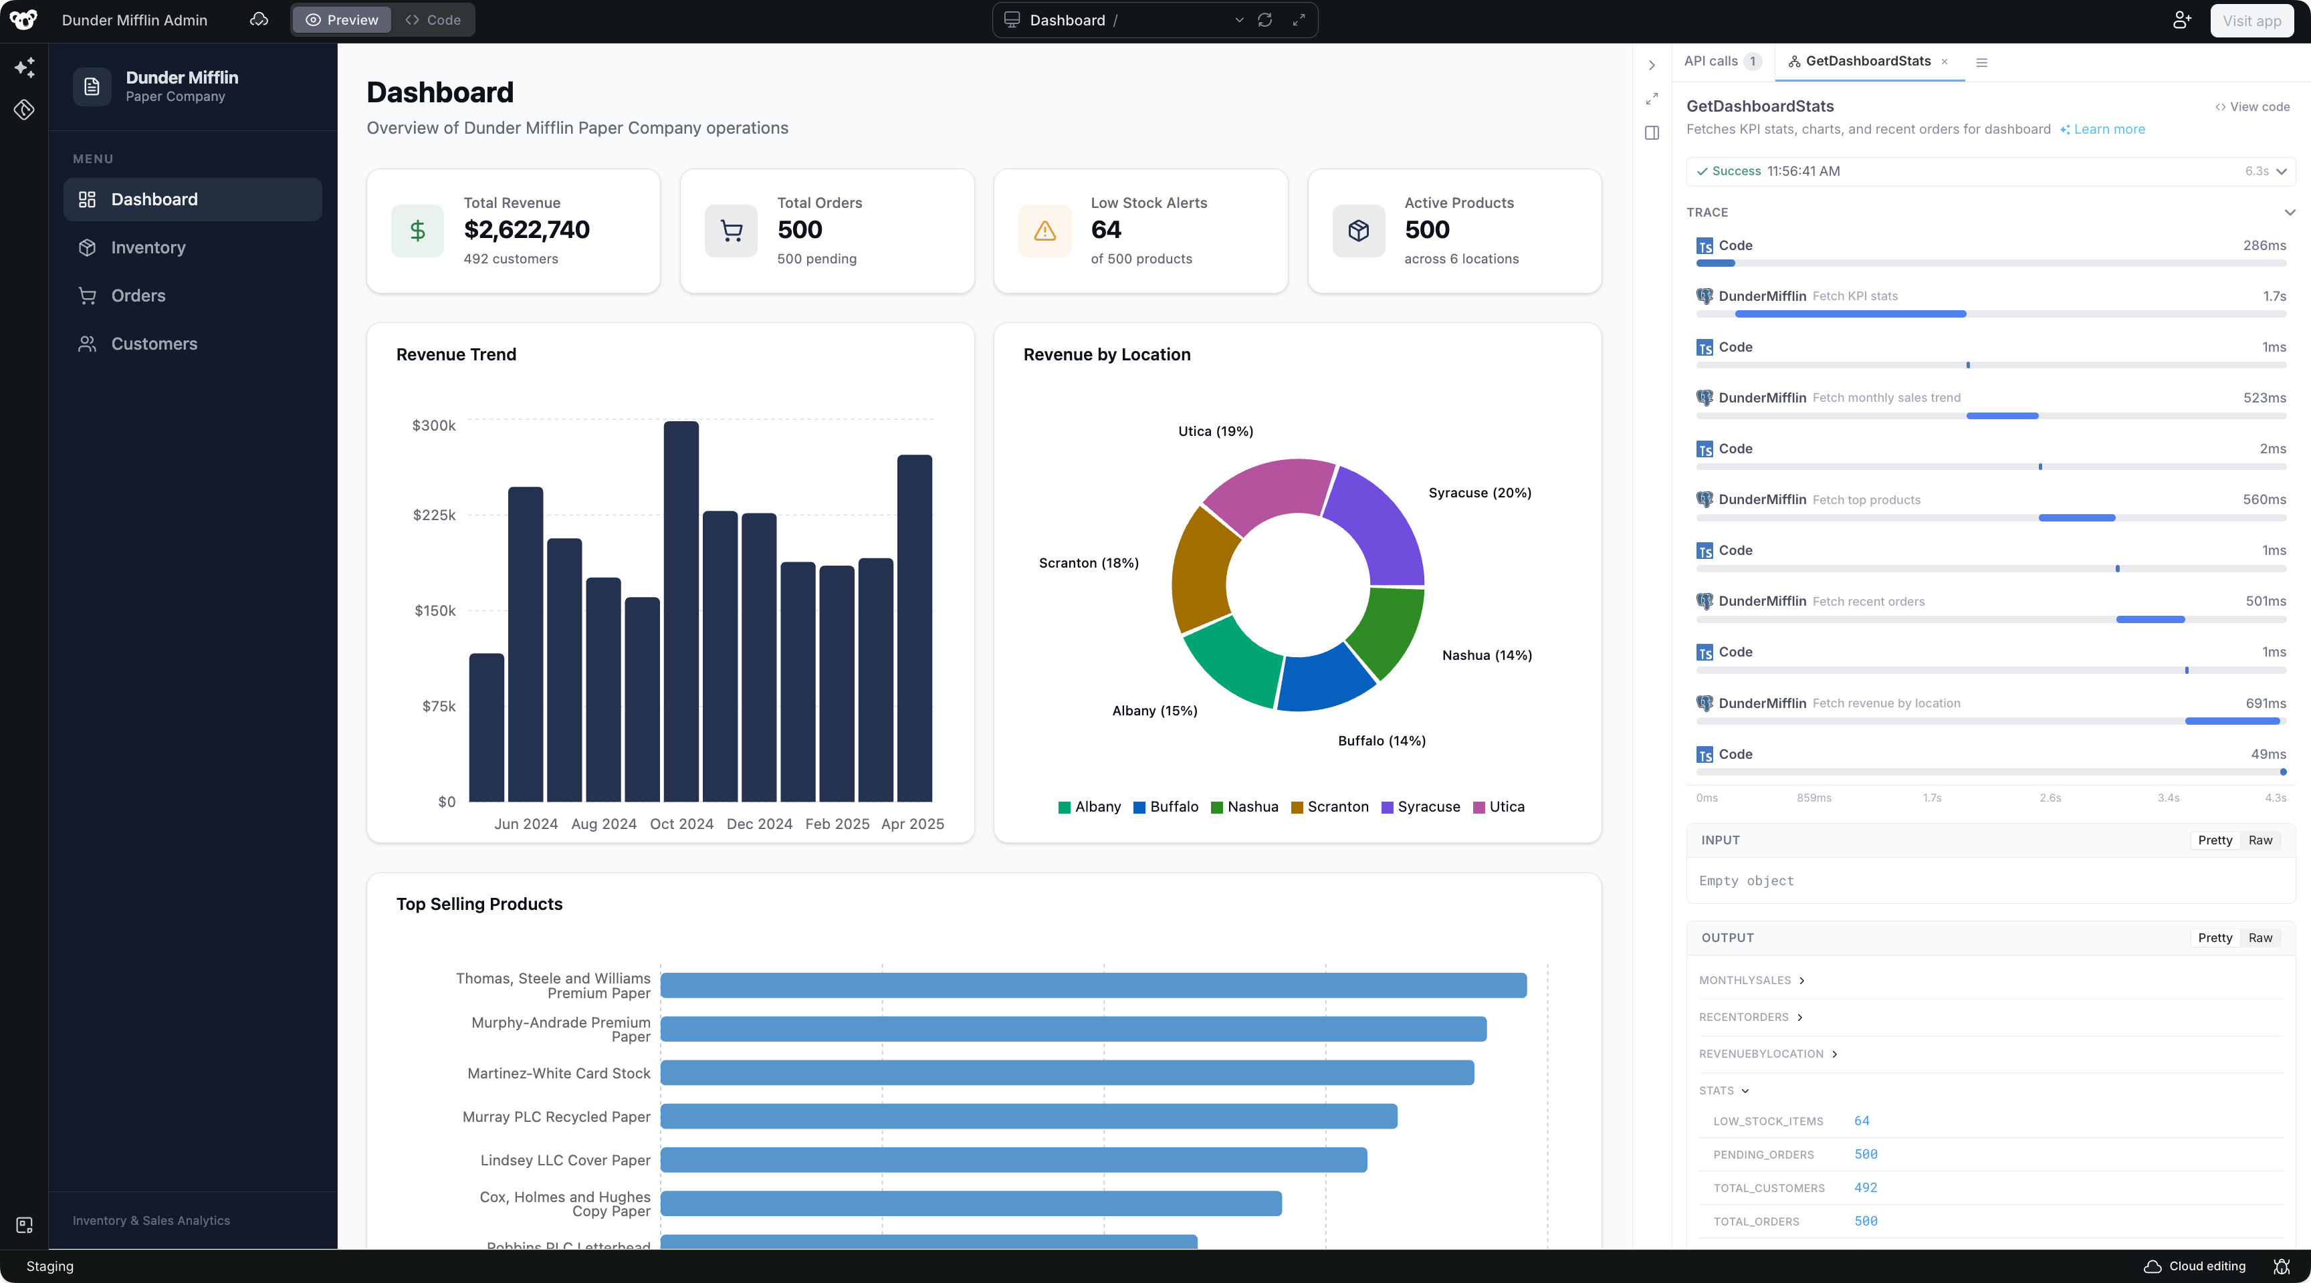Click the Albany legend swatch
The height and width of the screenshot is (1283, 2311).
coord(1065,808)
